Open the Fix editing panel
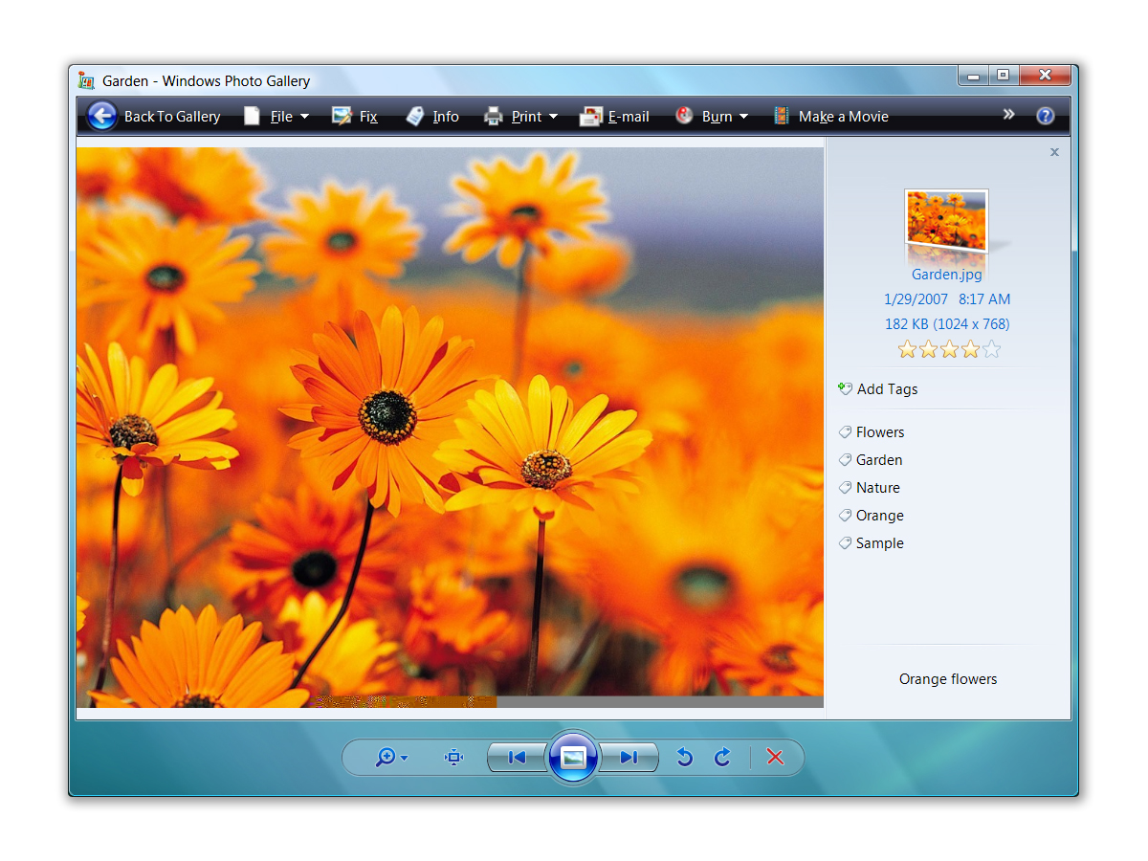The height and width of the screenshot is (861, 1148). (x=355, y=117)
